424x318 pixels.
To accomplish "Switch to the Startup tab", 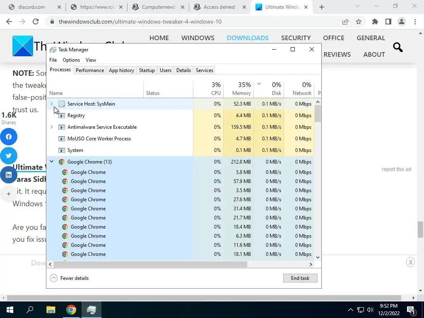I will [x=147, y=70].
